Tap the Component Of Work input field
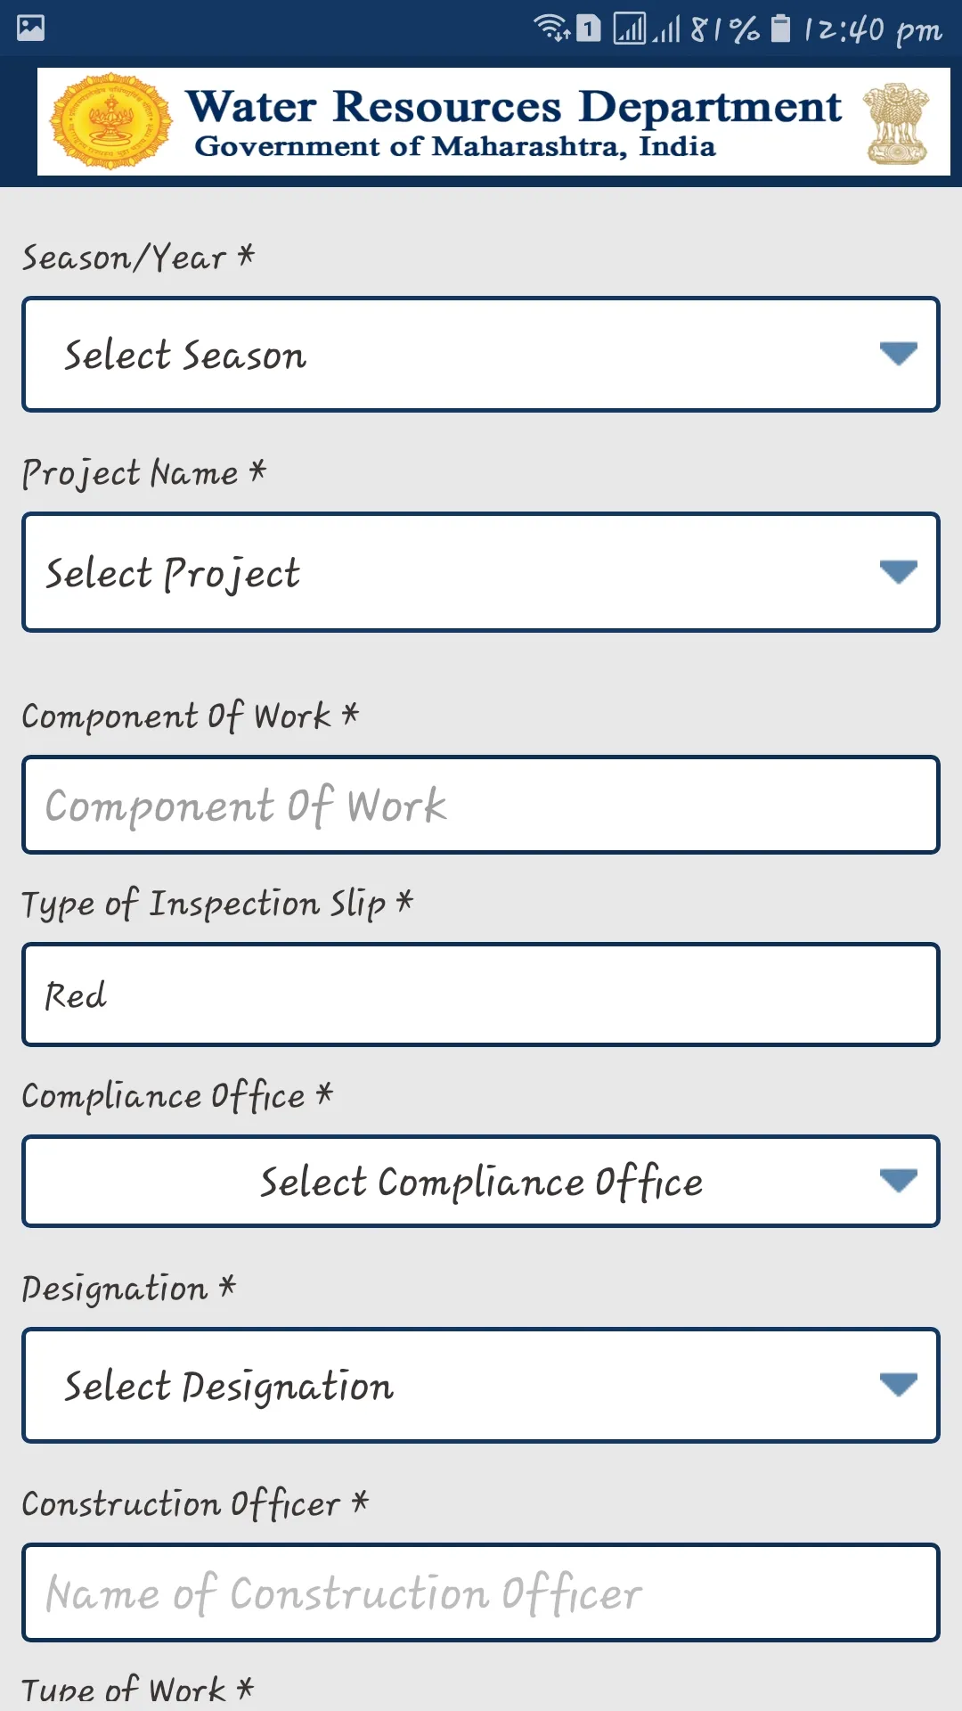 click(481, 805)
